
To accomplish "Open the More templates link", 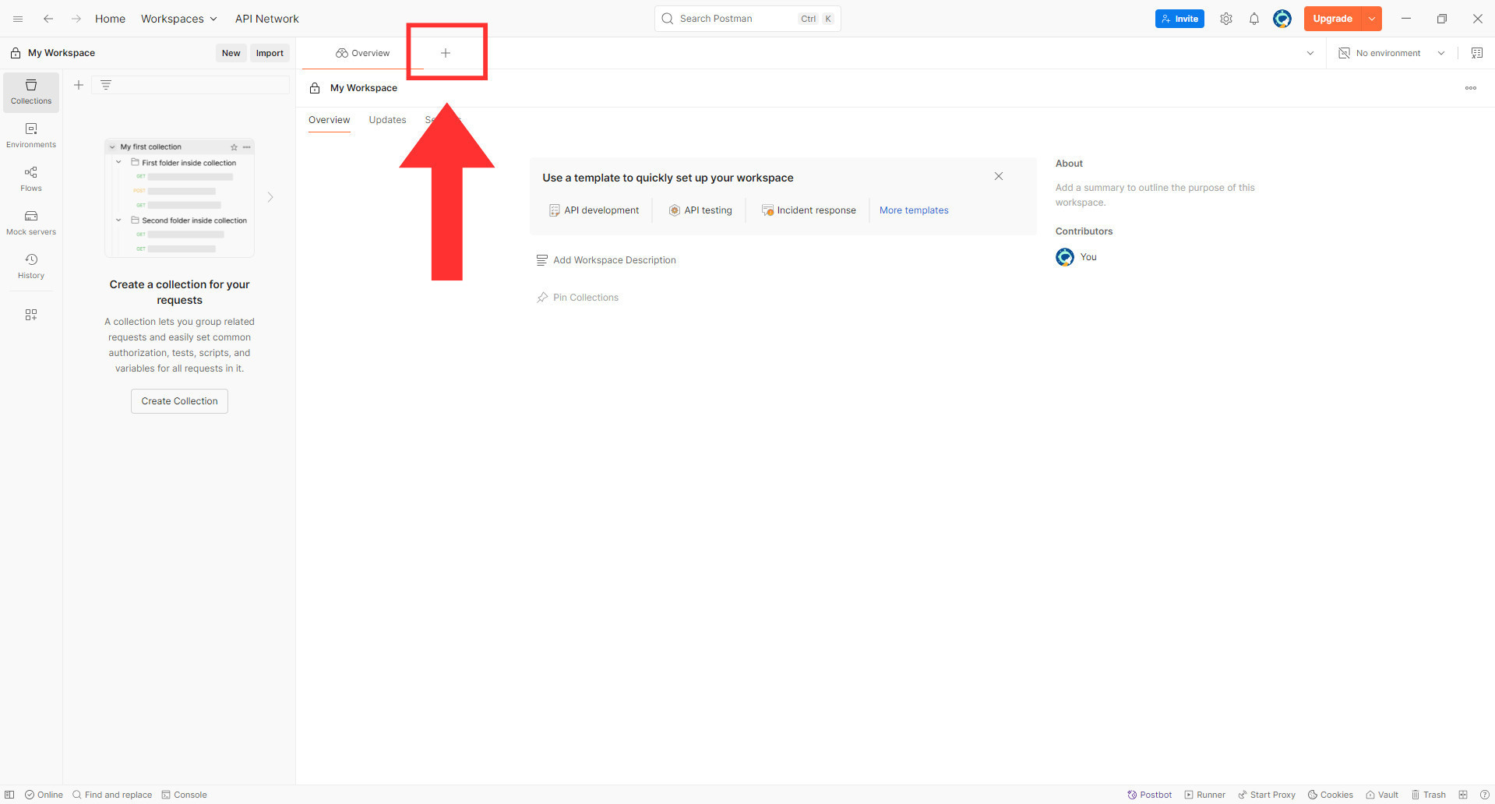I will (x=914, y=210).
